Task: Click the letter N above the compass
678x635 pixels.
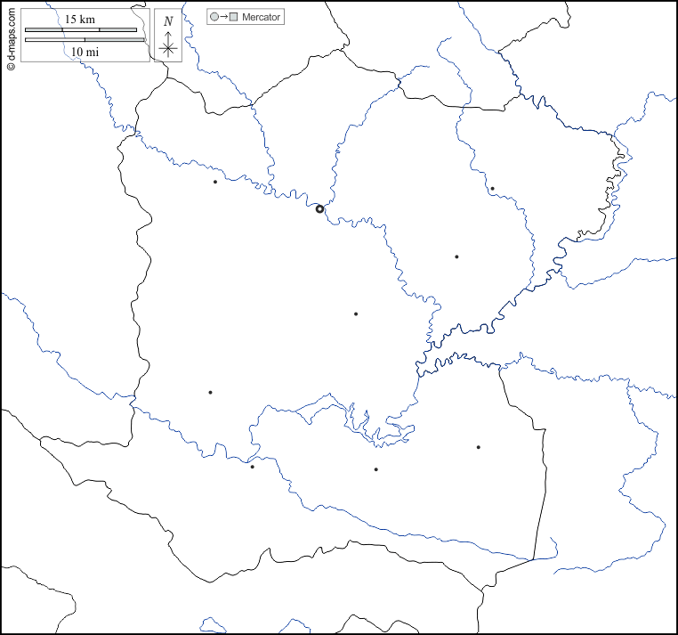Action: [x=168, y=20]
